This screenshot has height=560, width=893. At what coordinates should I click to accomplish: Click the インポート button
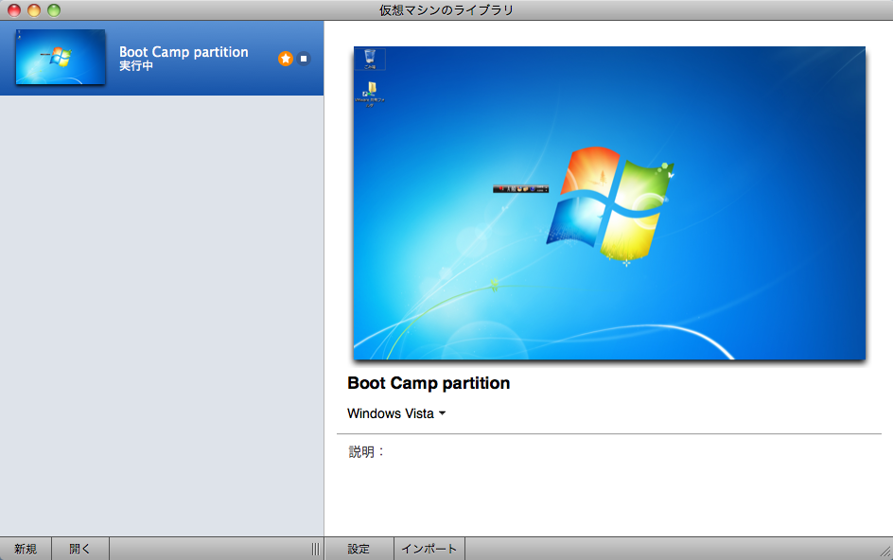tap(429, 549)
